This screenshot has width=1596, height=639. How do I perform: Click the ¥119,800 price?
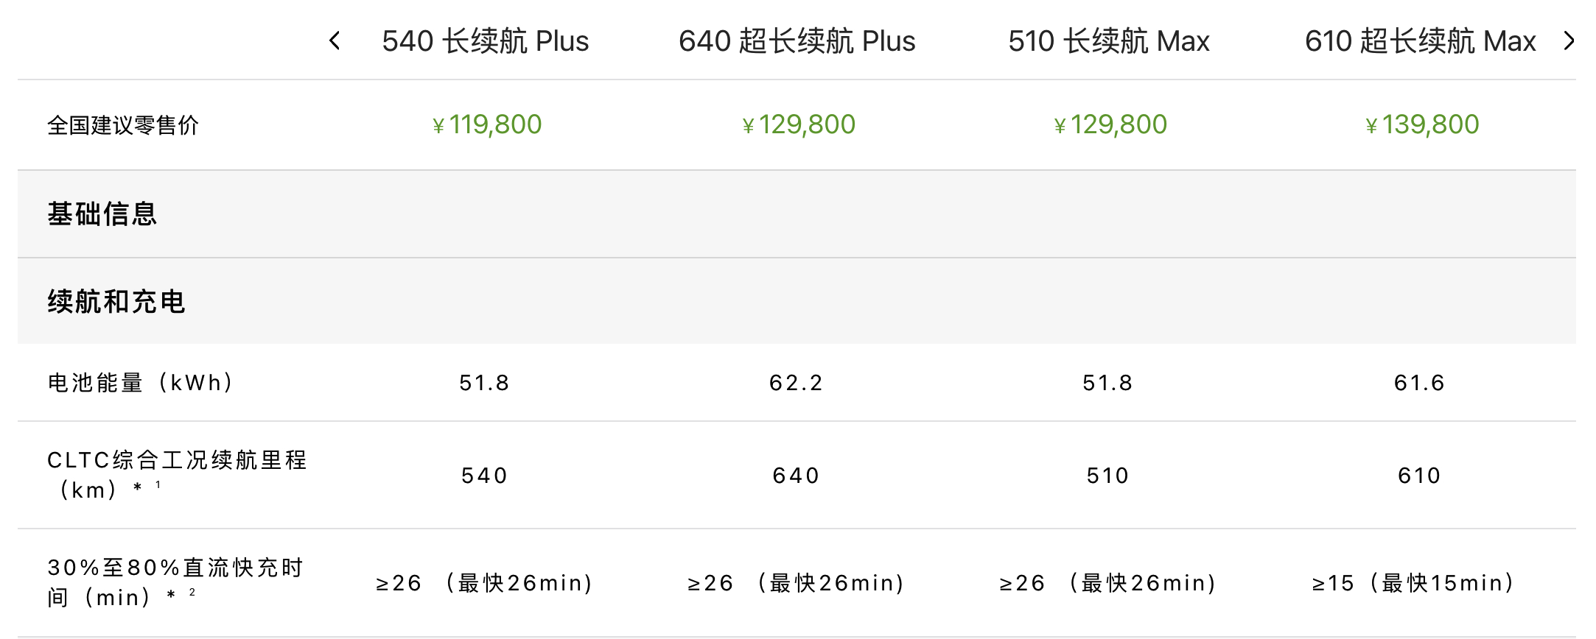(486, 124)
